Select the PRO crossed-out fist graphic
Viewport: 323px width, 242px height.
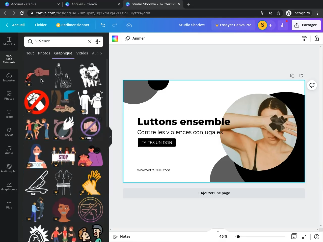(90, 129)
